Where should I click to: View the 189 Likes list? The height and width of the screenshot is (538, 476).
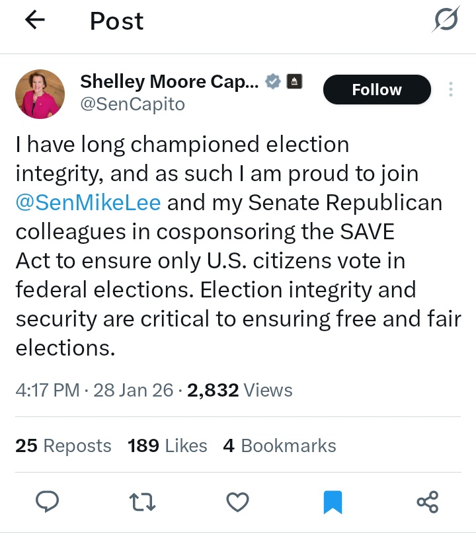pos(167,446)
